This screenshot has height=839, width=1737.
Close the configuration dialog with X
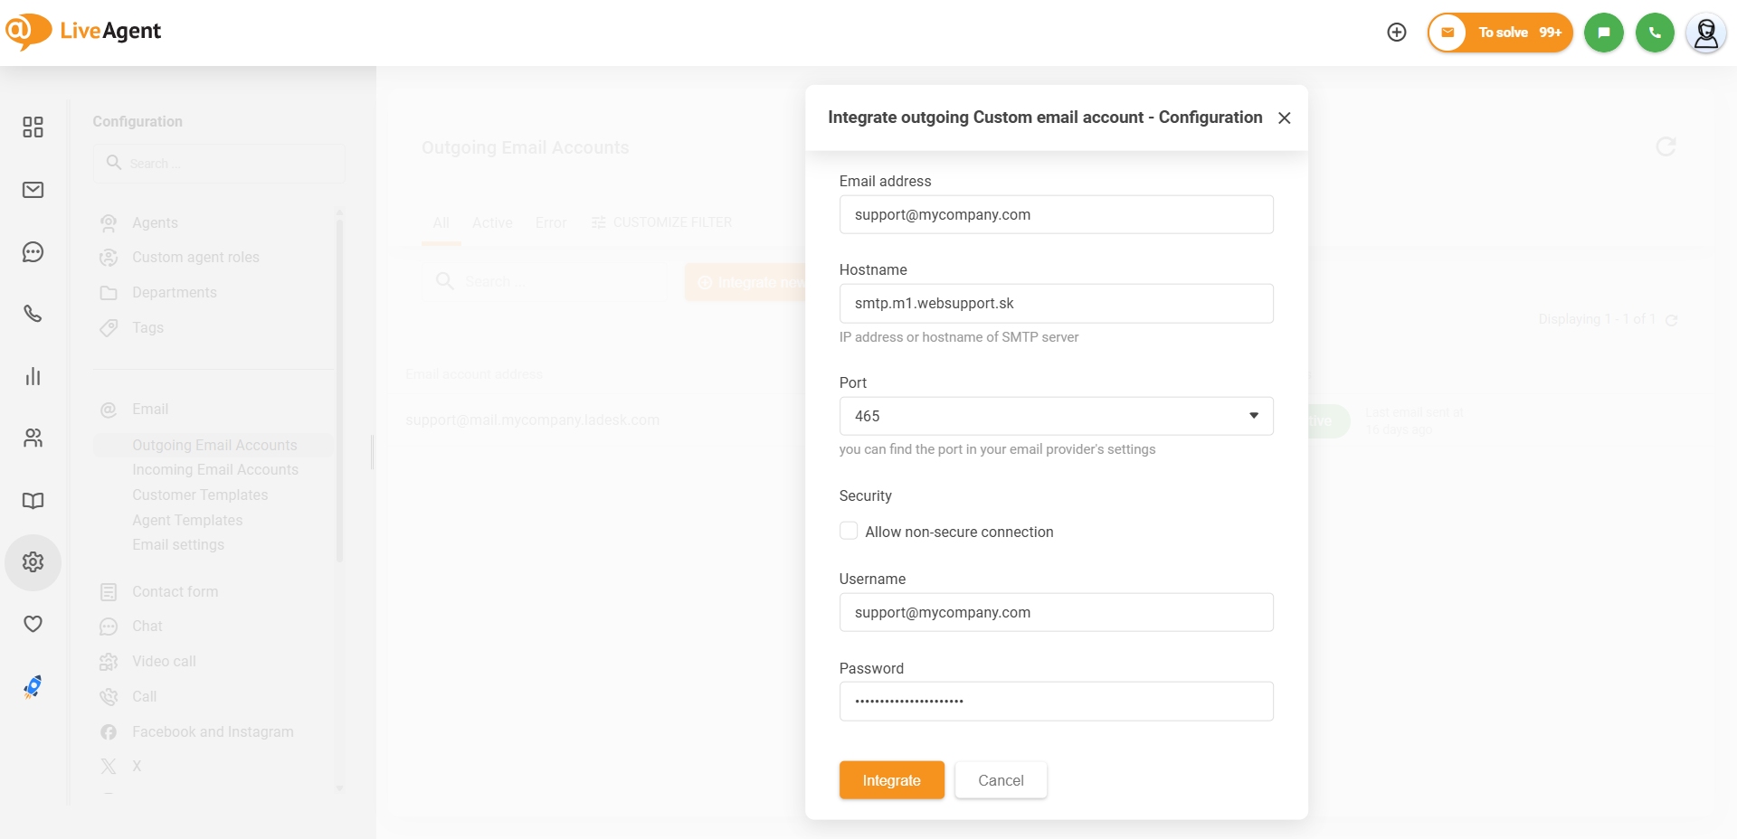(x=1284, y=118)
